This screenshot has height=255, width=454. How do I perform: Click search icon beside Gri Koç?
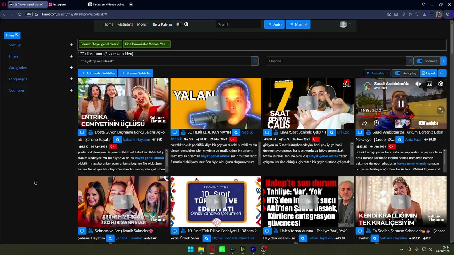tap(331, 132)
